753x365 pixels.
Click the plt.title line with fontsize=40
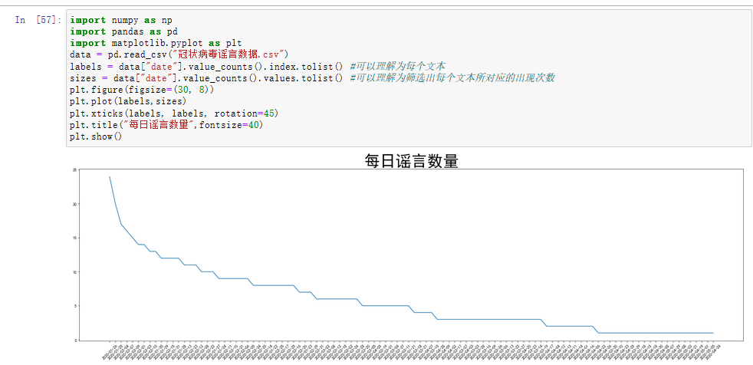click(166, 125)
